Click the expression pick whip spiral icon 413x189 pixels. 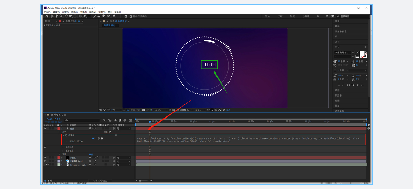click(99, 138)
